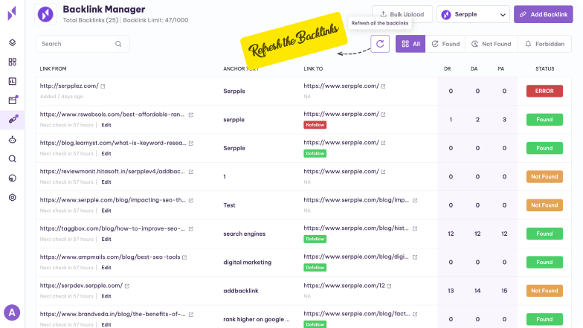Open the calendar icon in the sidebar
This screenshot has width=583, height=328.
click(13, 100)
